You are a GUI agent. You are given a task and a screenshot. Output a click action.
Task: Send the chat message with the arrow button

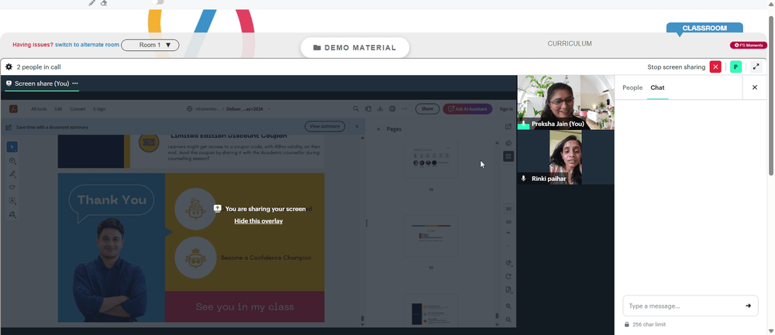[749, 306]
